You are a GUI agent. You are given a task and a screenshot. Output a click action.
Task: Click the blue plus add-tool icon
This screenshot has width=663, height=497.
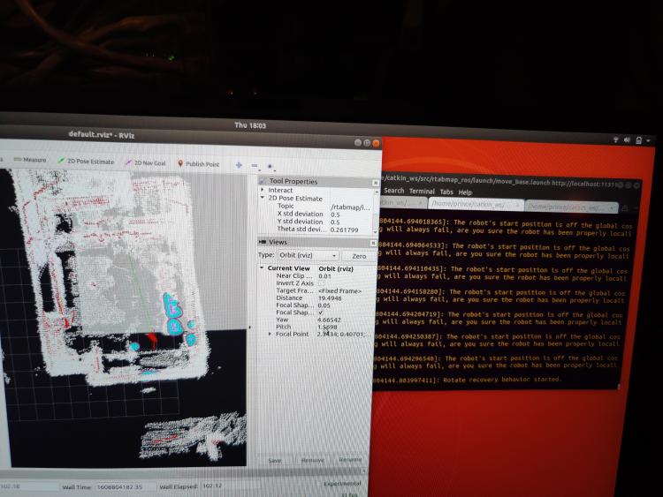coord(238,164)
